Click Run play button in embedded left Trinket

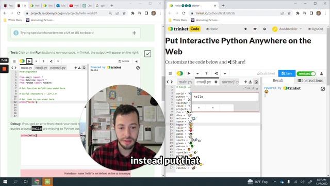tap(29, 61)
